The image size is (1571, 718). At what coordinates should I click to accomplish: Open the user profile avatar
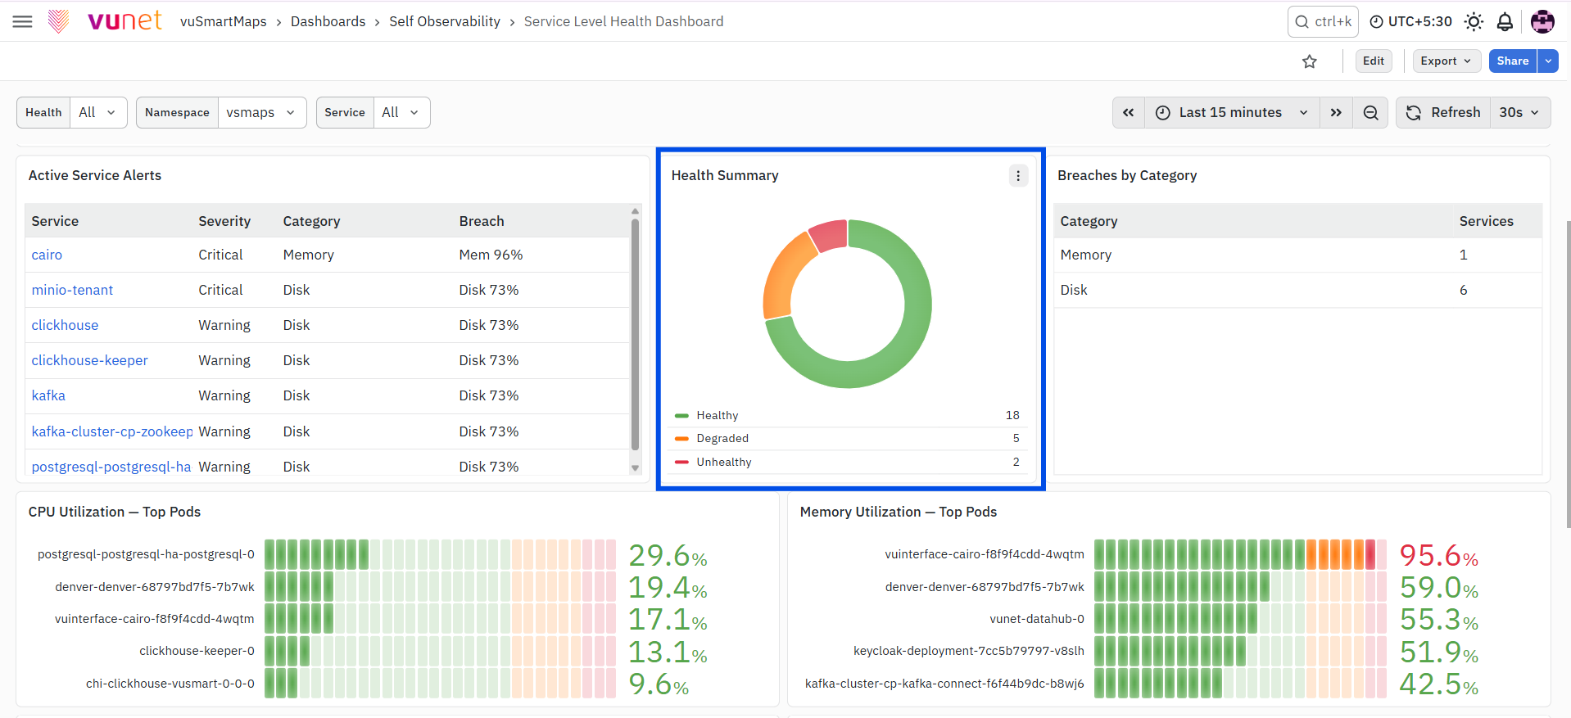pyautogui.click(x=1542, y=21)
